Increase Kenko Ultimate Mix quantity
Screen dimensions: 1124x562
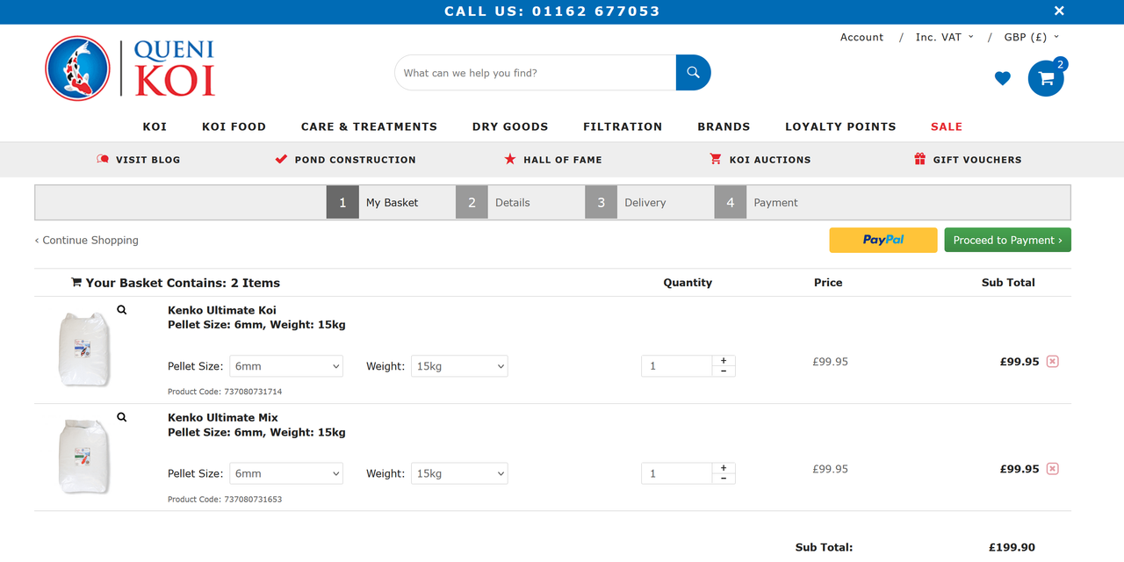pos(724,468)
